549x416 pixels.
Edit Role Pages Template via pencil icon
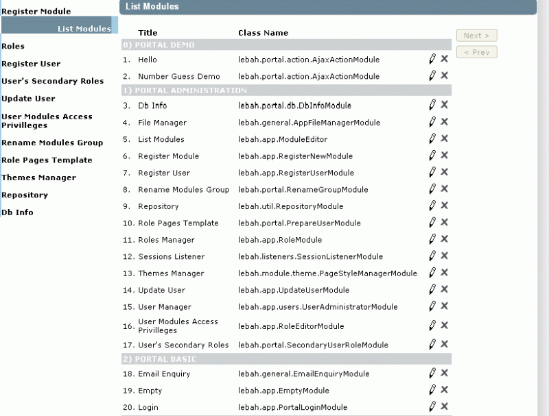pyautogui.click(x=432, y=223)
